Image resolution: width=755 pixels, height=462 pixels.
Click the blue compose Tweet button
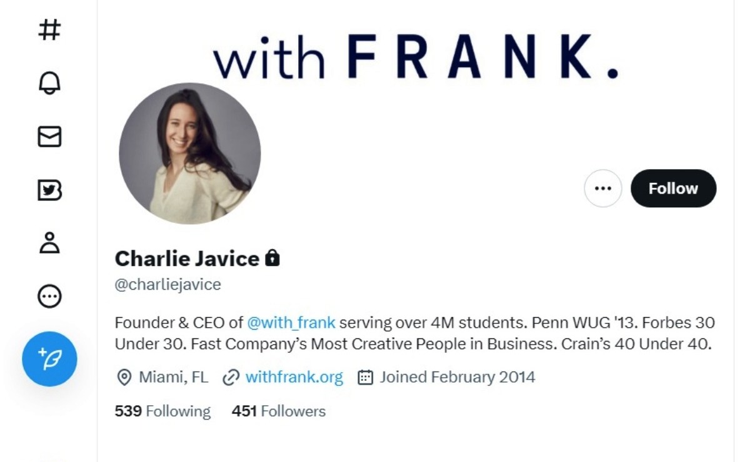tap(49, 359)
